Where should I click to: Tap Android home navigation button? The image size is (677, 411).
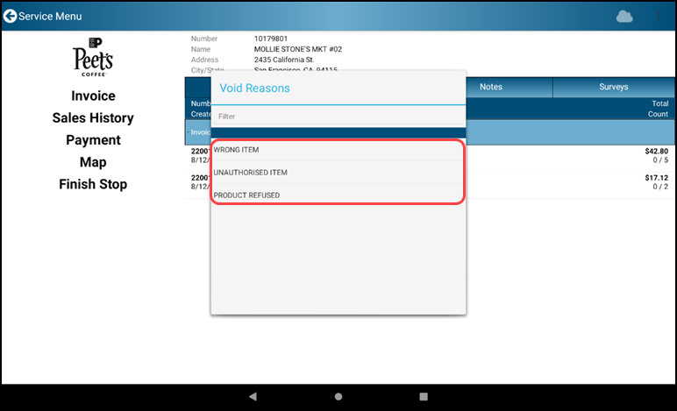click(x=338, y=396)
